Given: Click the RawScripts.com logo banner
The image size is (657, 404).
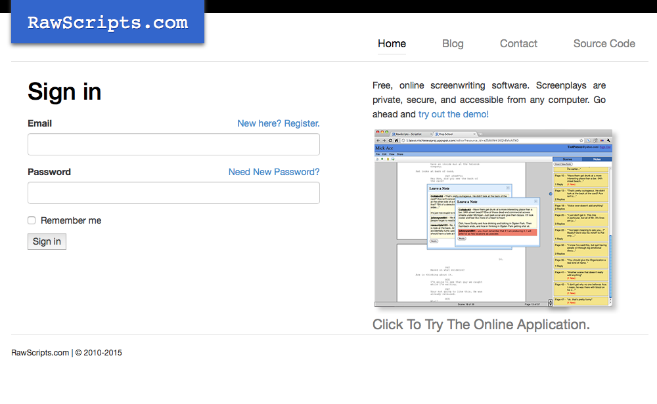Looking at the screenshot, I should [x=108, y=22].
